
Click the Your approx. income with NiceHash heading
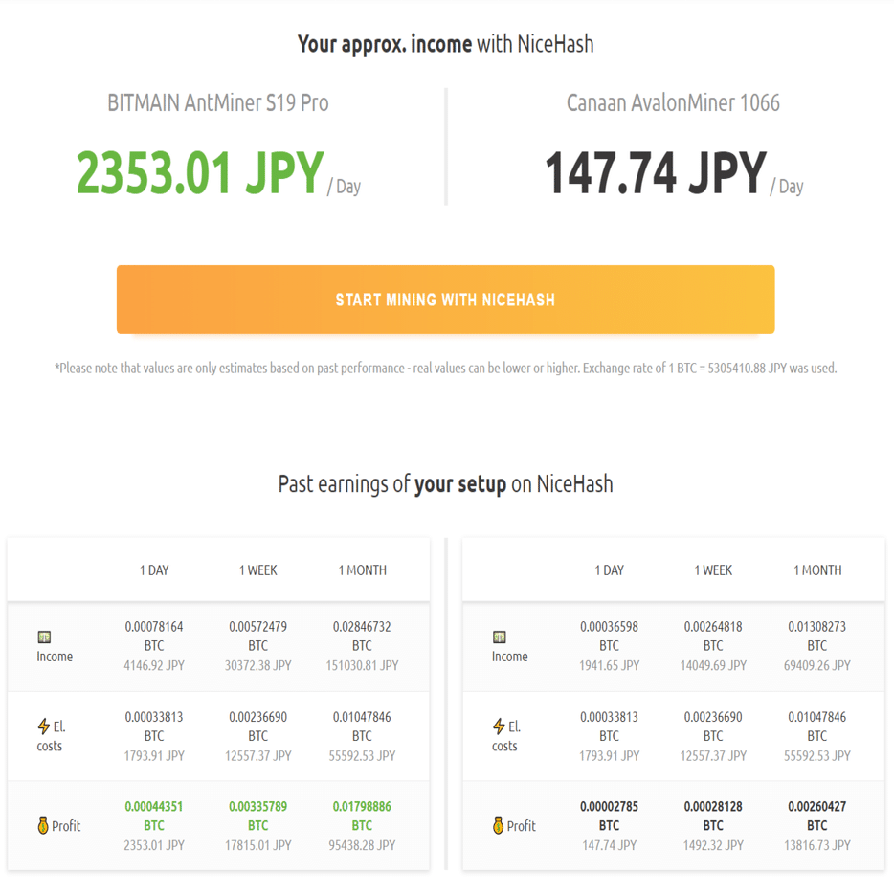[x=446, y=43]
